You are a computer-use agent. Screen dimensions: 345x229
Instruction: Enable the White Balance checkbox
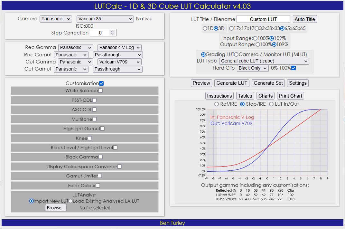pyautogui.click(x=100, y=91)
